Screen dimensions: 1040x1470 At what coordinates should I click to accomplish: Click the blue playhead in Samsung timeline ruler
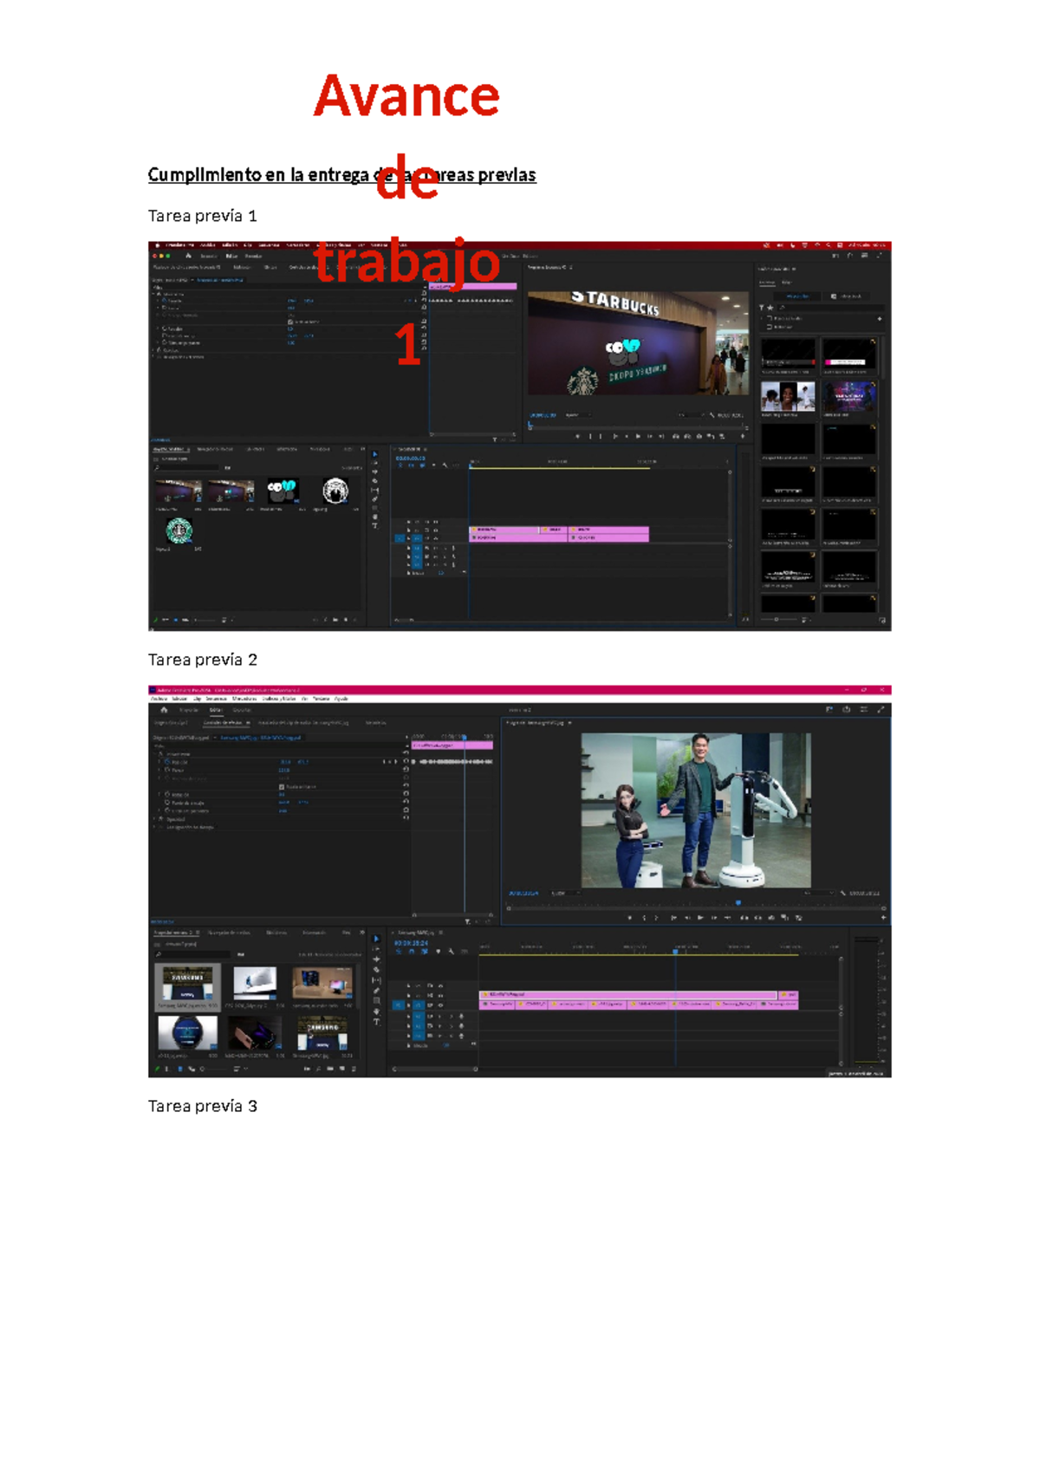675,952
